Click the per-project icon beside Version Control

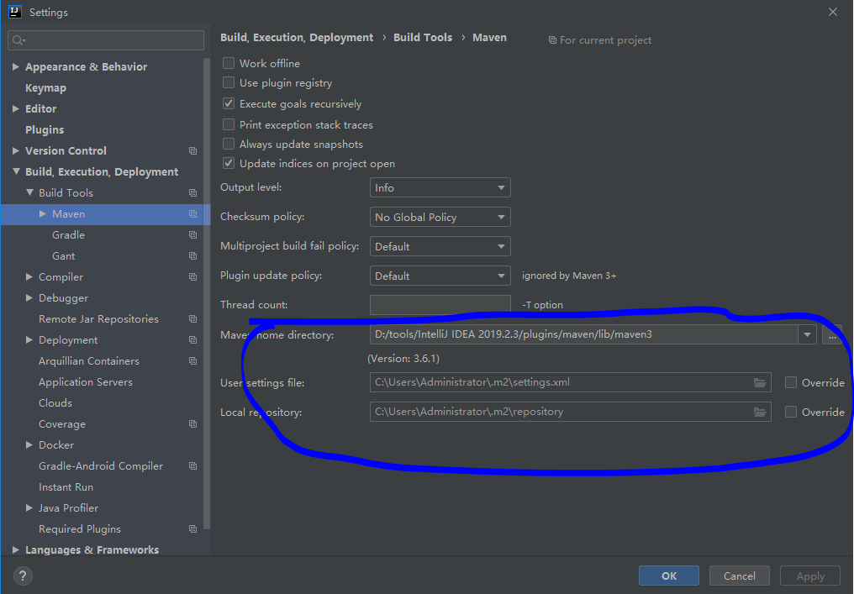(192, 151)
